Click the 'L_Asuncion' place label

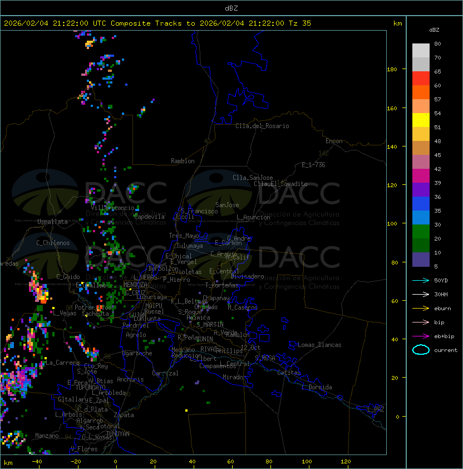tap(253, 217)
